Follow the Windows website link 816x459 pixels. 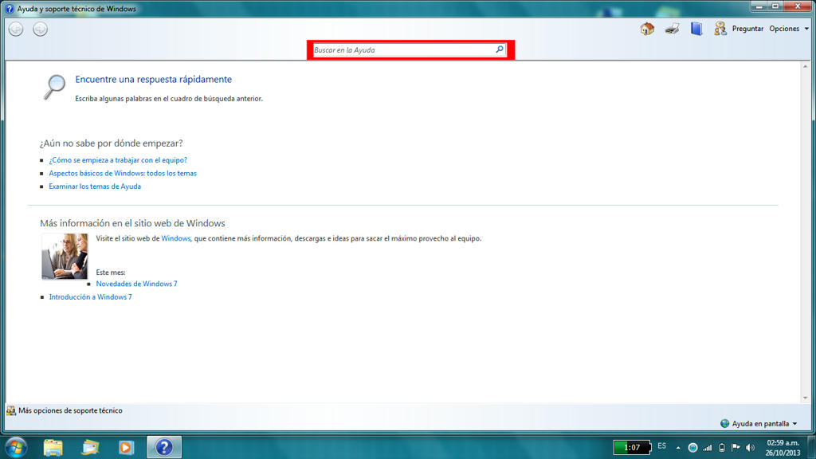tap(175, 238)
